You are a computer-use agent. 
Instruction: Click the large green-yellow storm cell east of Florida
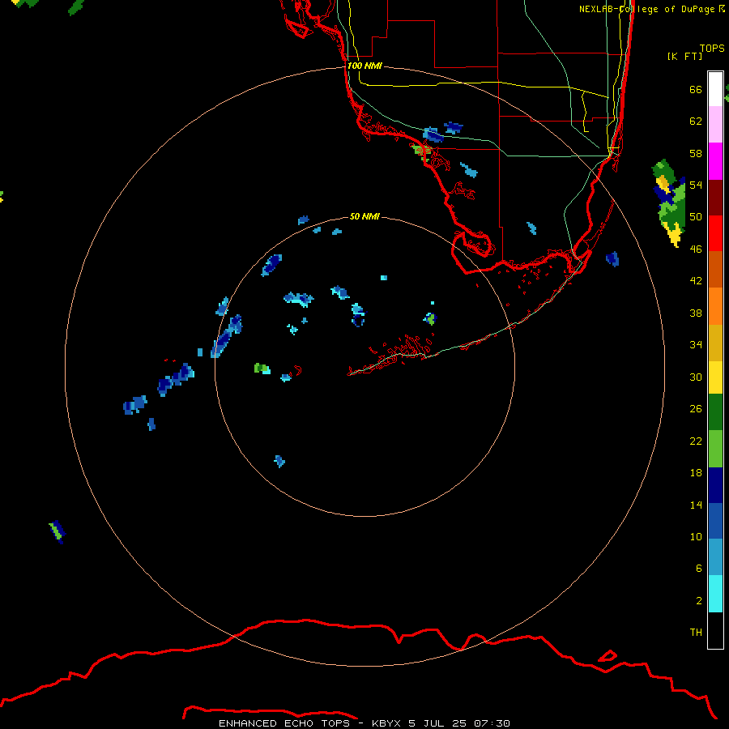click(670, 202)
